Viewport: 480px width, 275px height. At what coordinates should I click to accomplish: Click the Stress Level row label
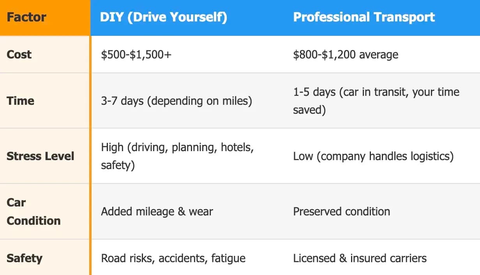coord(40,156)
